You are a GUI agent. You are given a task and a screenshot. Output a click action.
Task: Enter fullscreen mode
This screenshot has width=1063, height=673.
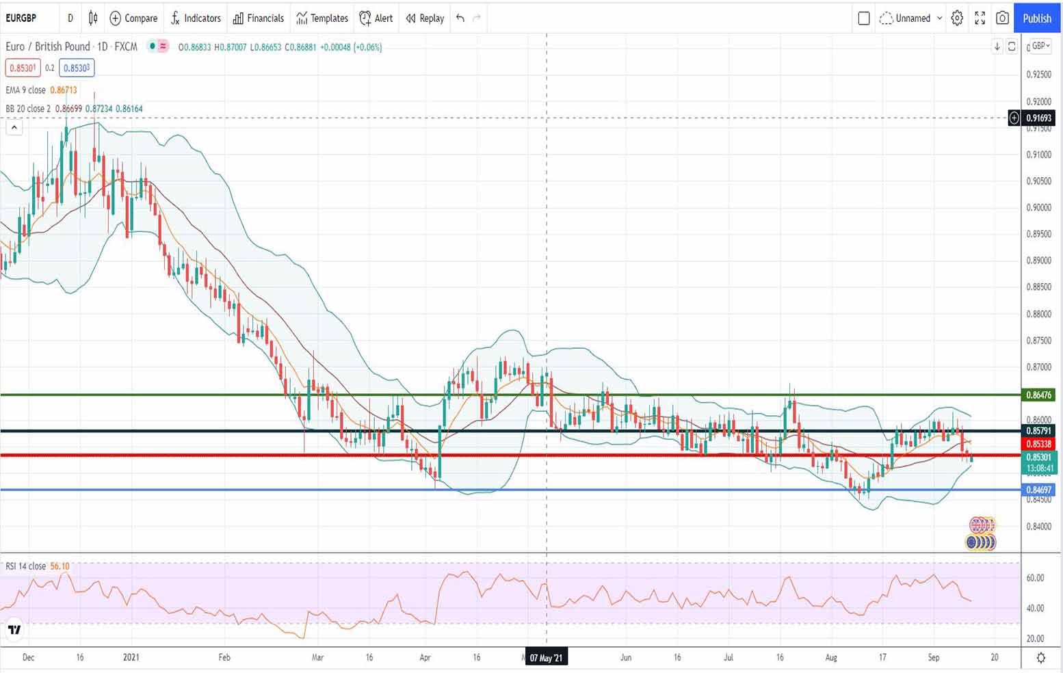point(980,18)
